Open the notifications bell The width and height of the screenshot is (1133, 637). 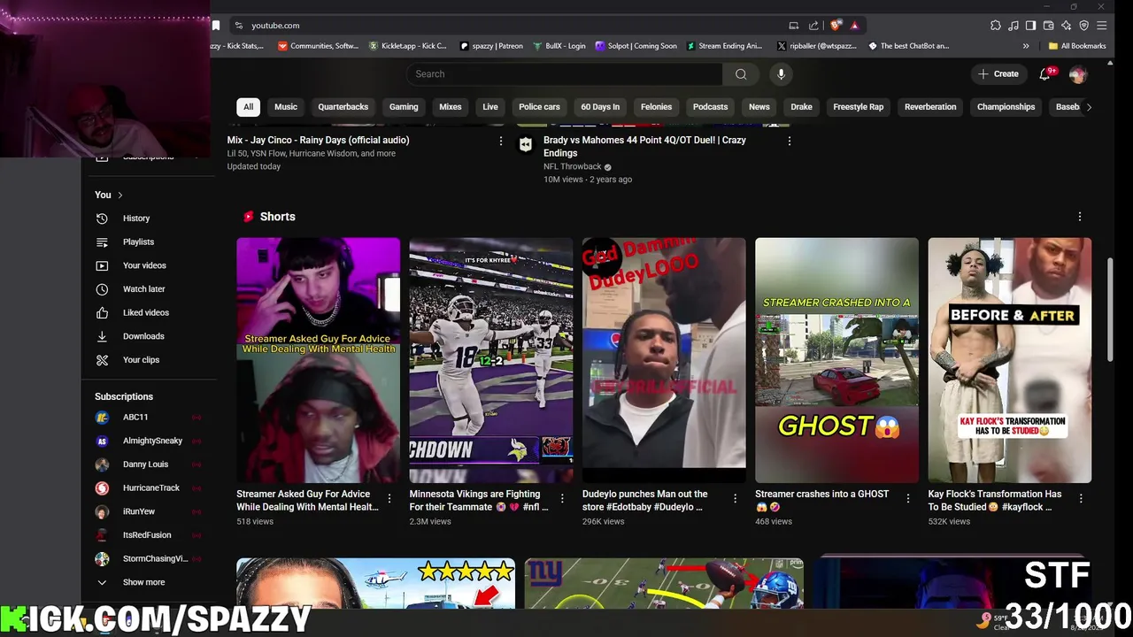click(x=1045, y=74)
